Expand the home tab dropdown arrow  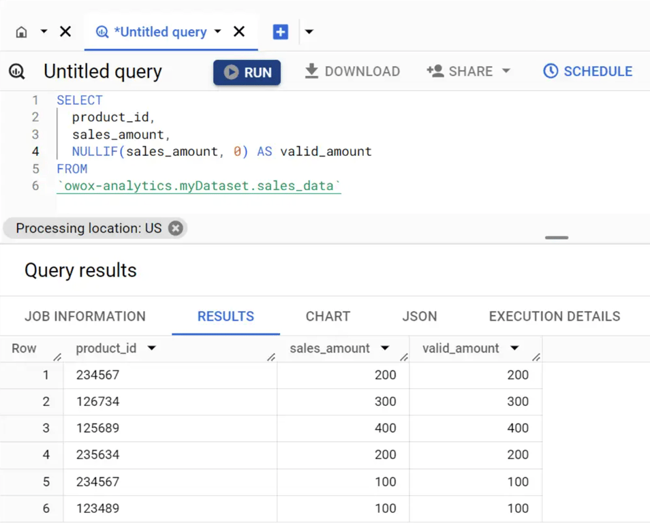[44, 31]
